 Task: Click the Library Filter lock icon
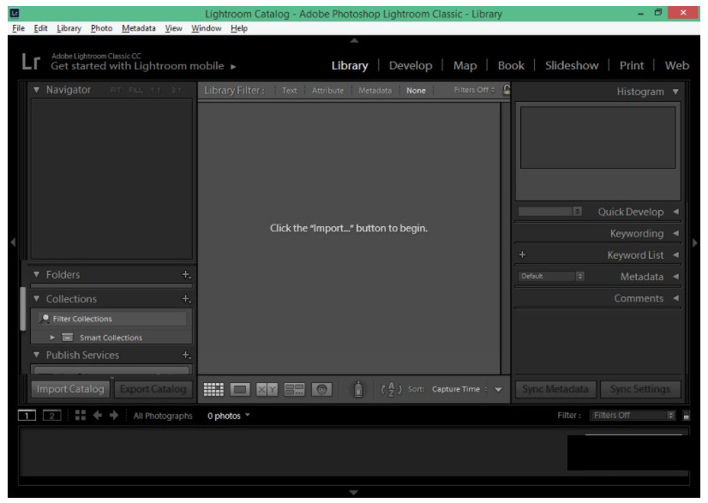pos(507,89)
